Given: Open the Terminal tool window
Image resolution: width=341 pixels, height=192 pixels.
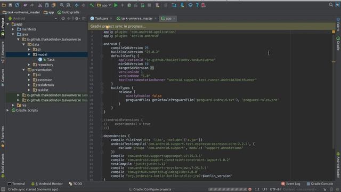Looking at the screenshot, I should pyautogui.click(x=17, y=184).
